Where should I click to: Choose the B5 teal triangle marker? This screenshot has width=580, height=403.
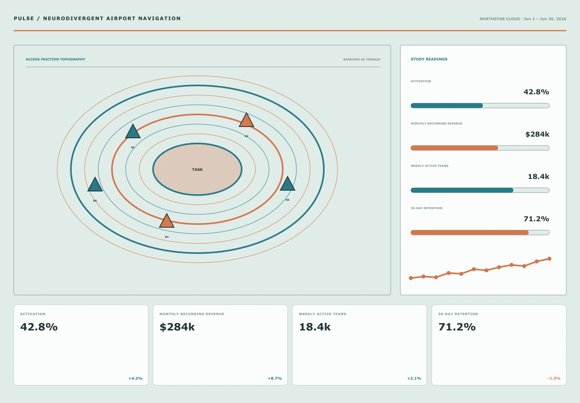pos(95,185)
